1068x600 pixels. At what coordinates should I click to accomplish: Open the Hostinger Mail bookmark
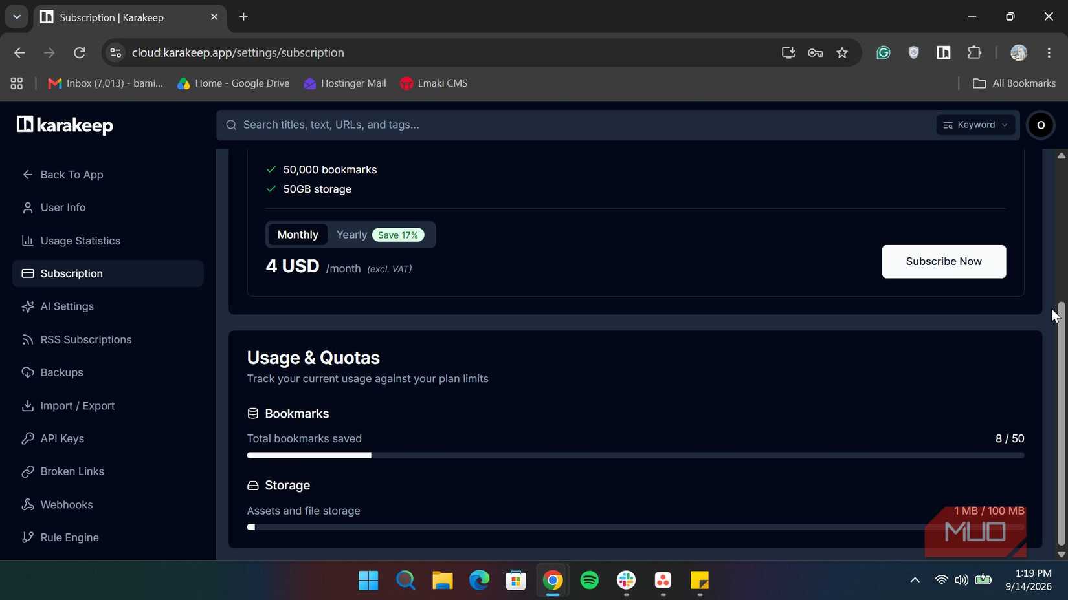coord(345,83)
